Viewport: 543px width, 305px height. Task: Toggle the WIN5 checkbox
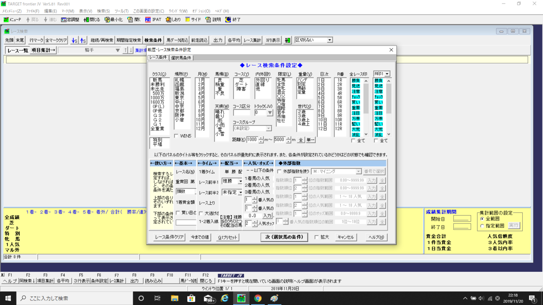pos(176,136)
